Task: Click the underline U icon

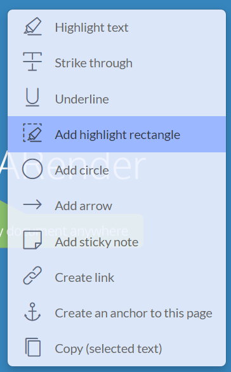Action: (x=32, y=97)
